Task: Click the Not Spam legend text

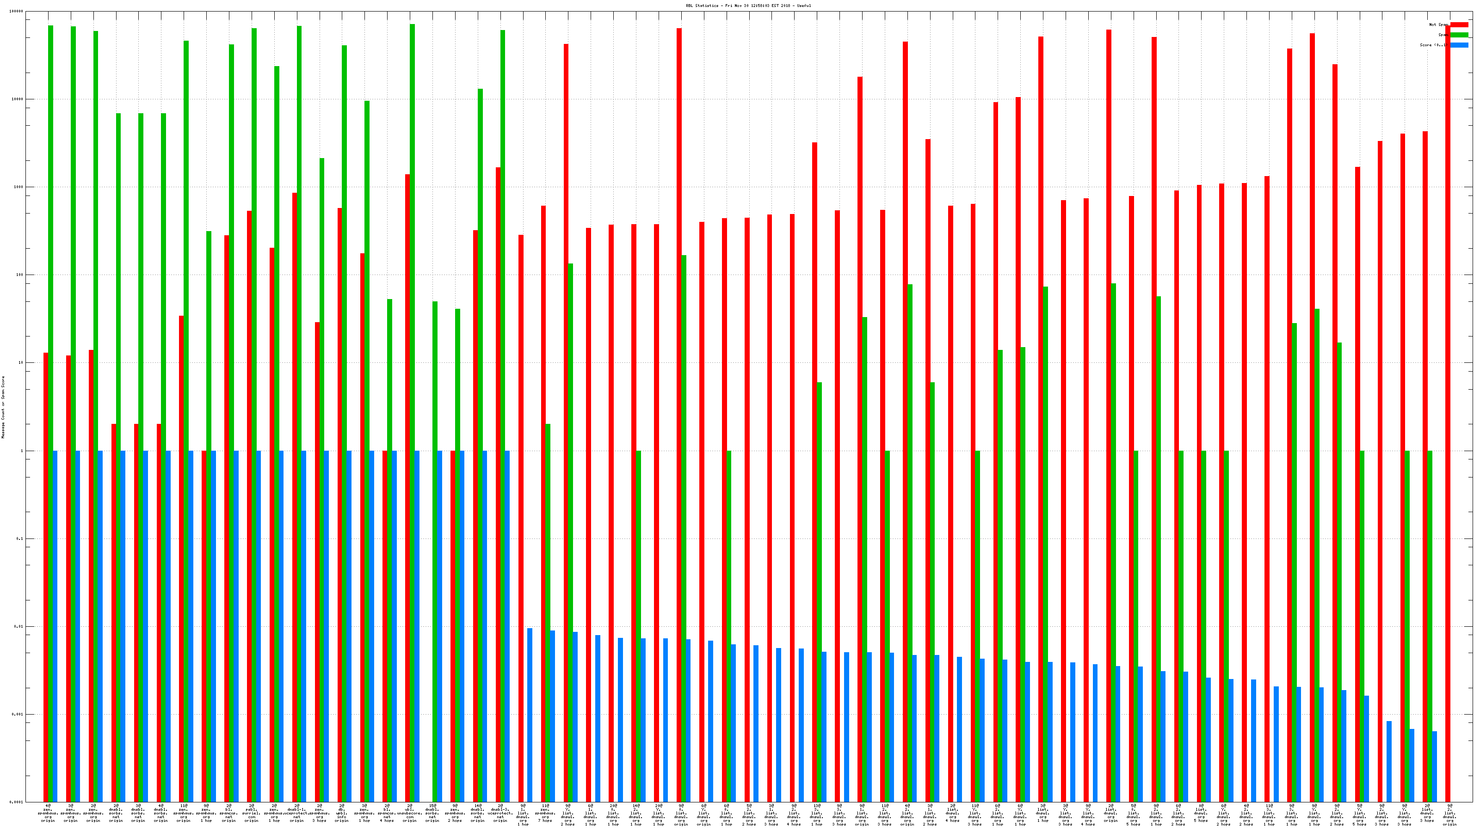Action: coord(1437,24)
